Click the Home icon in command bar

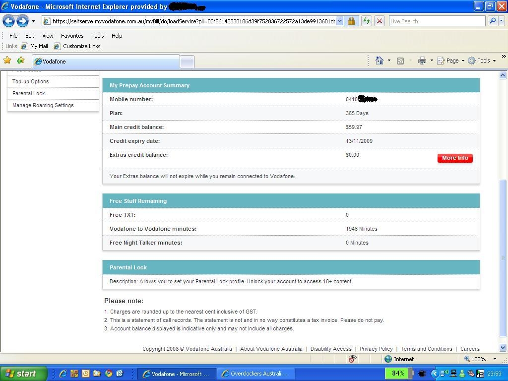click(x=380, y=61)
